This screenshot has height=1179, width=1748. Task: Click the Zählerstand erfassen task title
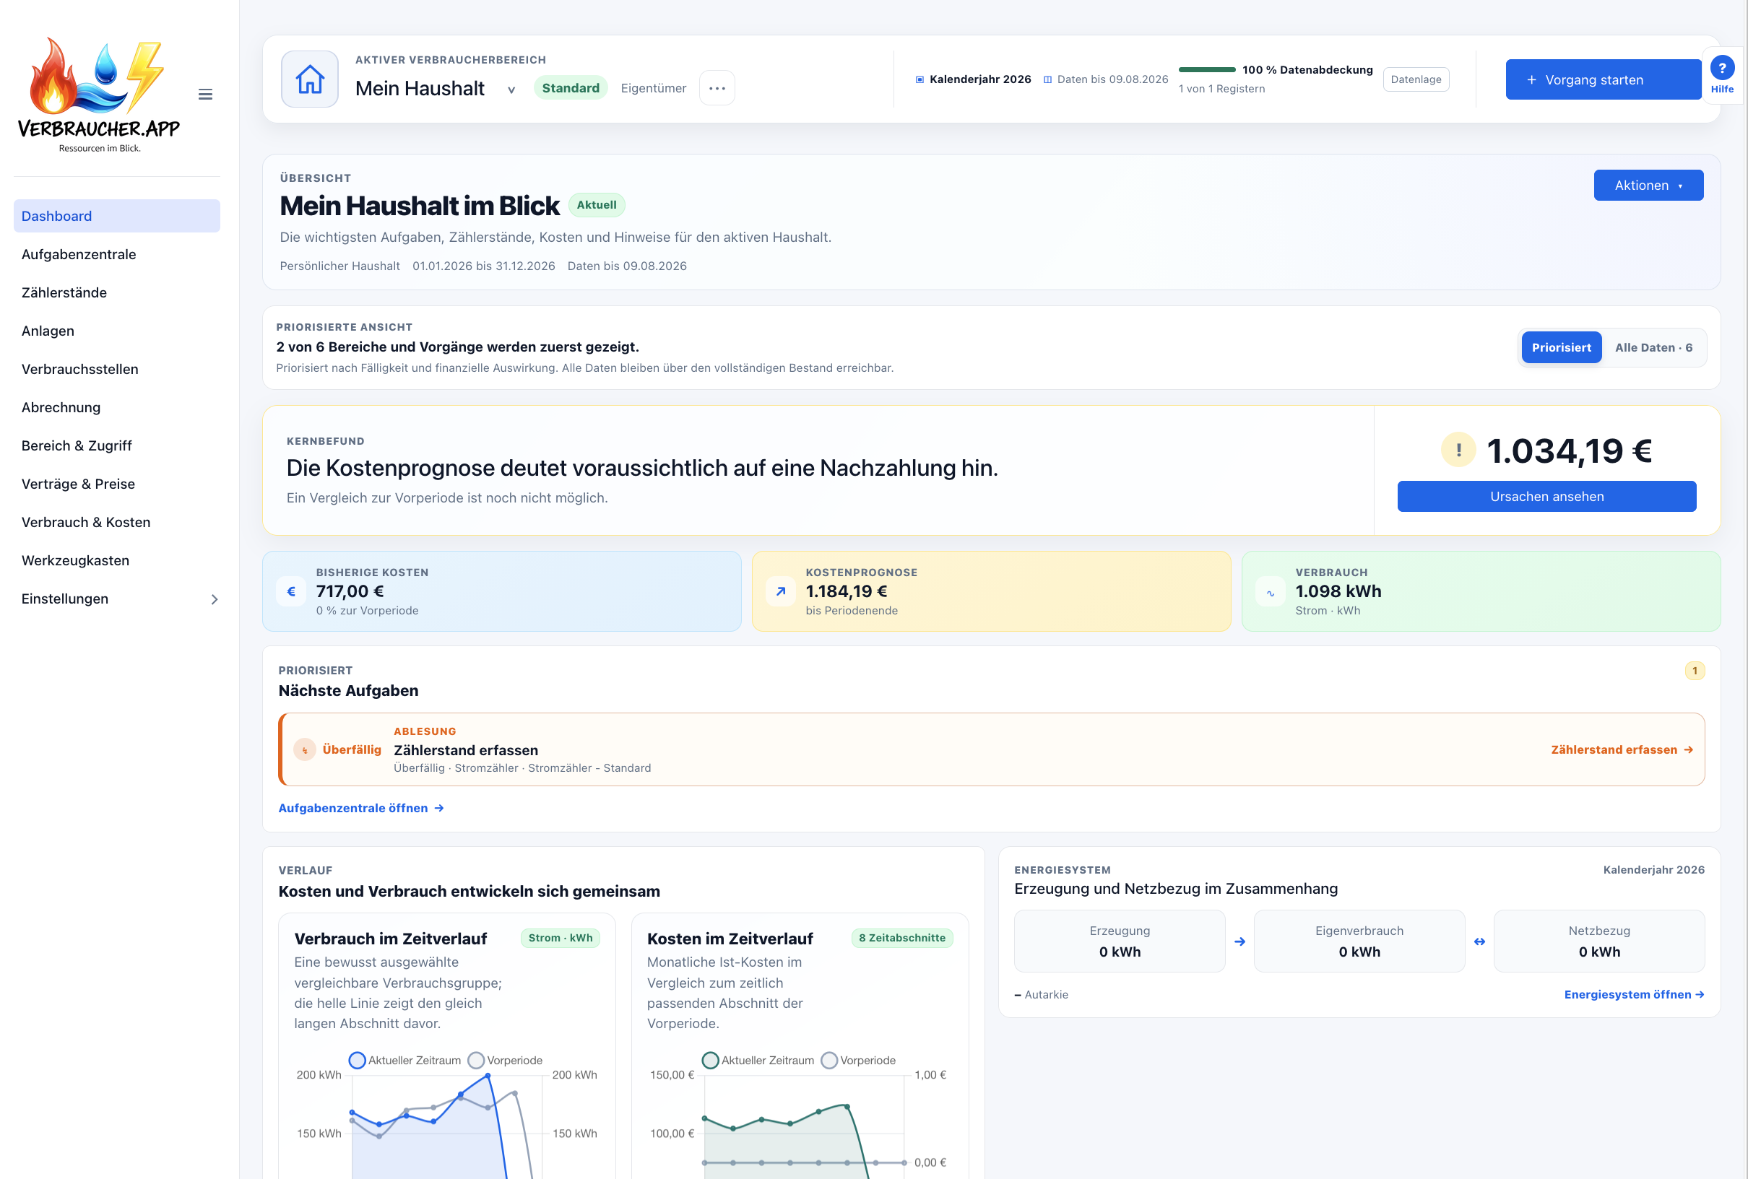click(x=466, y=750)
